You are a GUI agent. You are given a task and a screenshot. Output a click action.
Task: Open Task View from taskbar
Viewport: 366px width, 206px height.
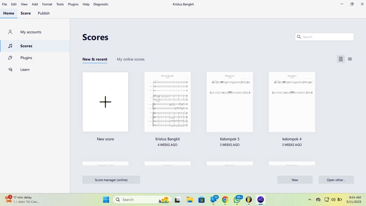pyautogui.click(x=177, y=200)
